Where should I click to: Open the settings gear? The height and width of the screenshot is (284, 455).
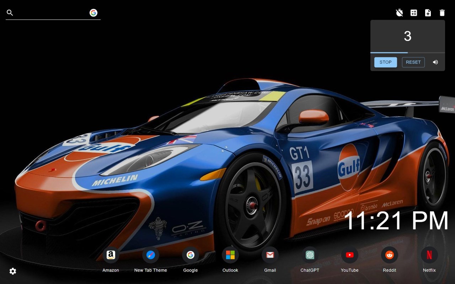[13, 271]
